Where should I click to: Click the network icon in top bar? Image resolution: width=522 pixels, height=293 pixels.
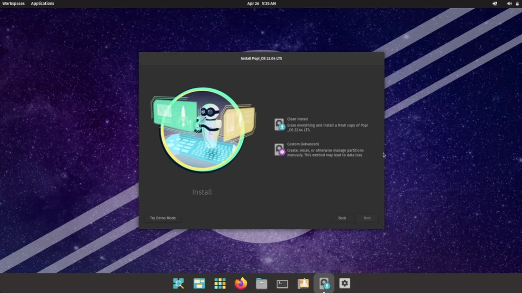click(x=495, y=3)
